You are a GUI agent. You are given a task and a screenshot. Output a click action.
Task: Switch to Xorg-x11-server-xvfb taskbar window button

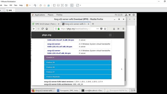(43, 91)
